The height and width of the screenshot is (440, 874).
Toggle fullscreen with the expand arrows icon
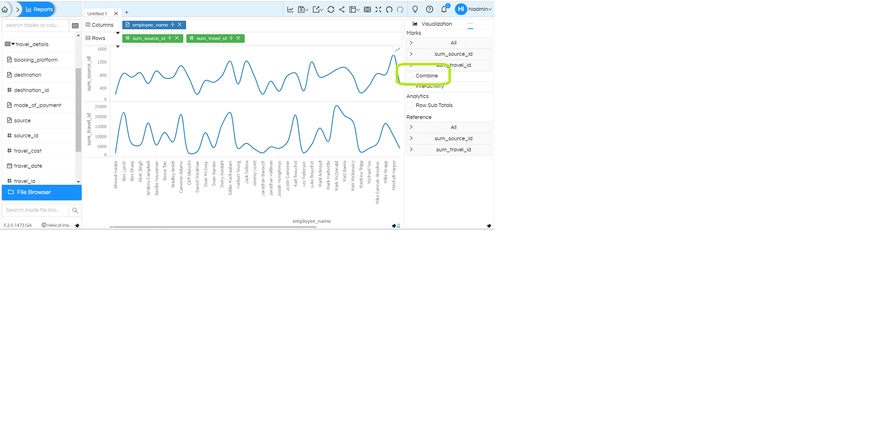point(378,9)
